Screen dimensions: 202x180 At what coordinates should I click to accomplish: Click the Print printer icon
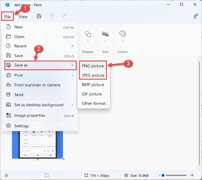[x=8, y=75]
